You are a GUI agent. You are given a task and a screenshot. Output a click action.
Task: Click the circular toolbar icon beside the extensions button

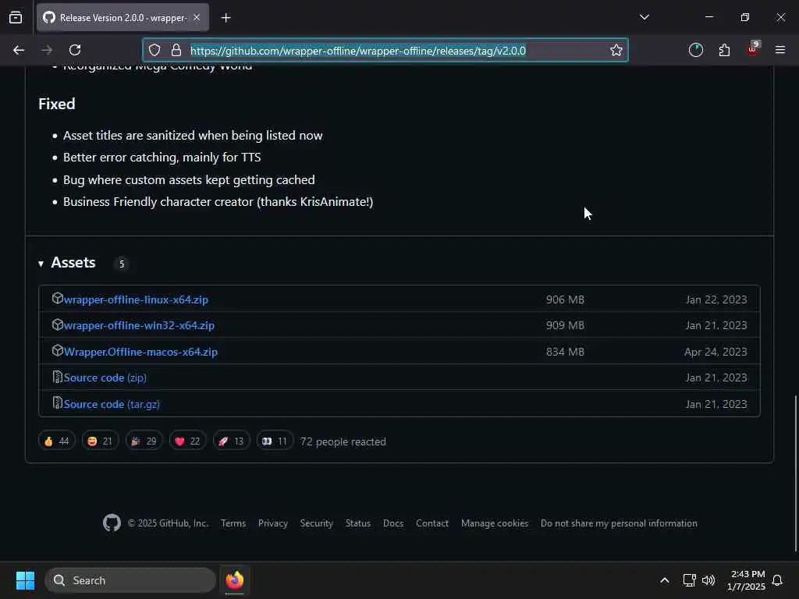pyautogui.click(x=695, y=50)
